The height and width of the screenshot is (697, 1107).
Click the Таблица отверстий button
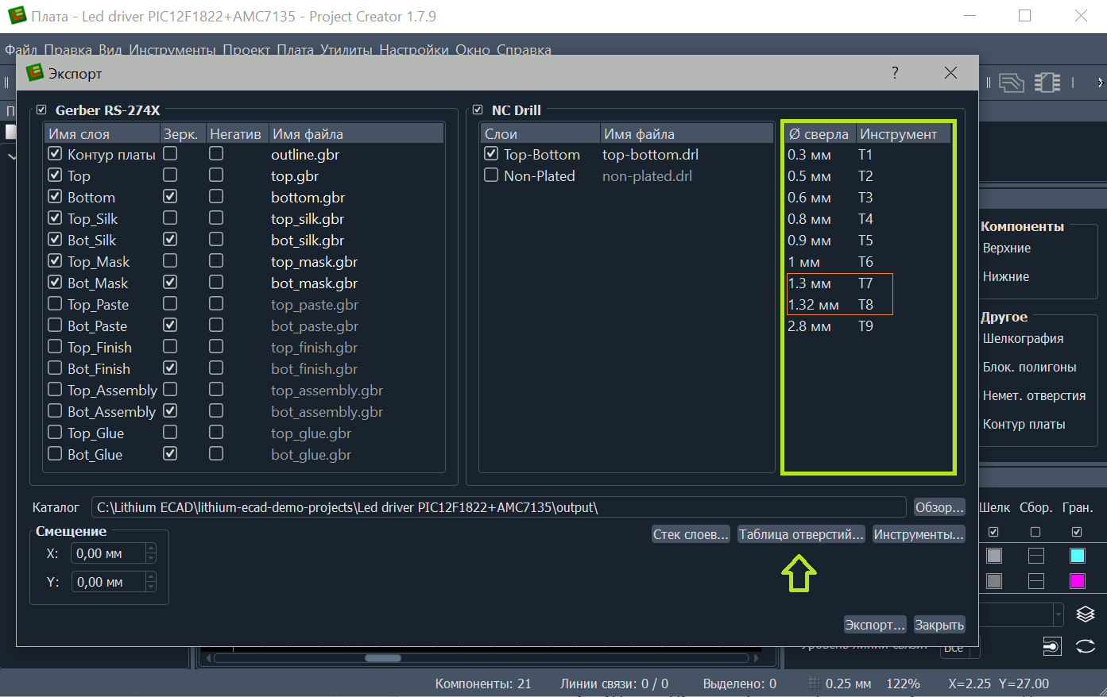[801, 534]
